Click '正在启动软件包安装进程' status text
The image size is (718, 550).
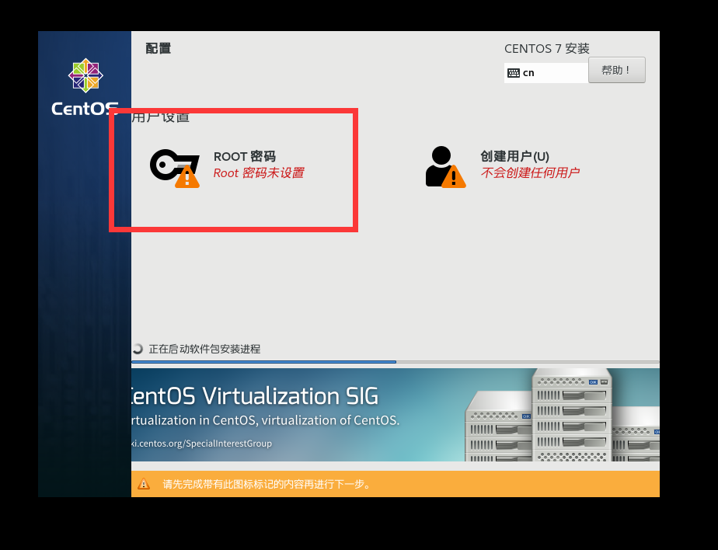coord(204,349)
